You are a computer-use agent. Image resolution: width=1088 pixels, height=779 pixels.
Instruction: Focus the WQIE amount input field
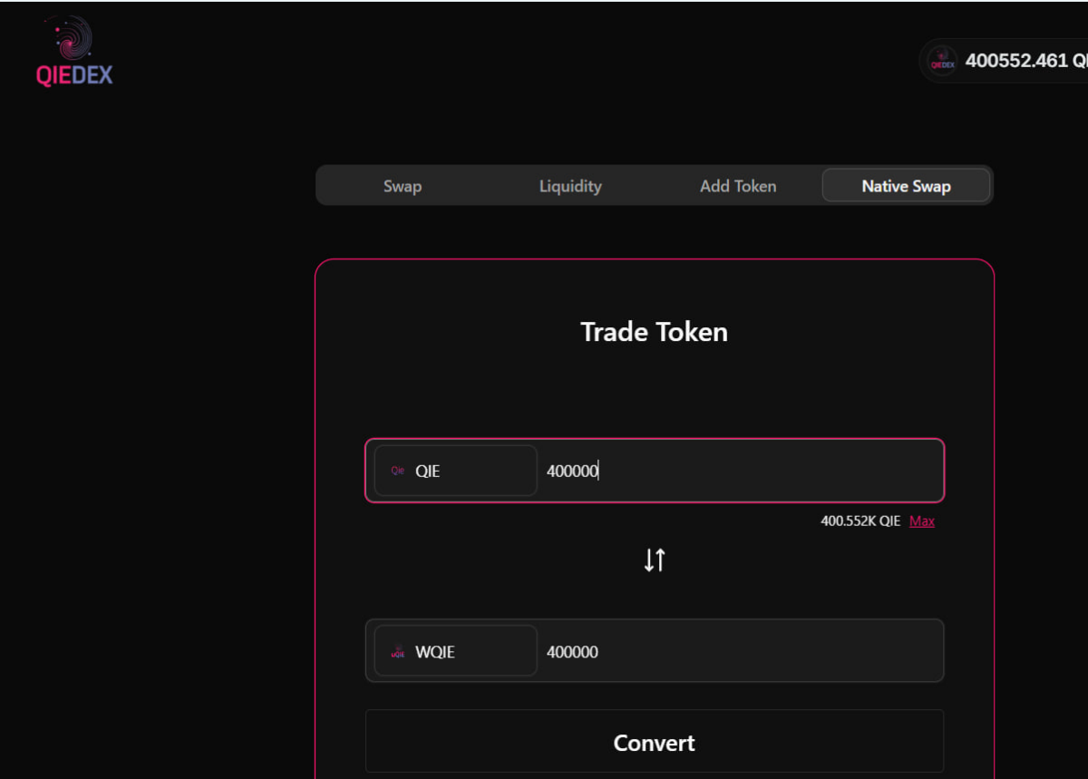(739, 651)
